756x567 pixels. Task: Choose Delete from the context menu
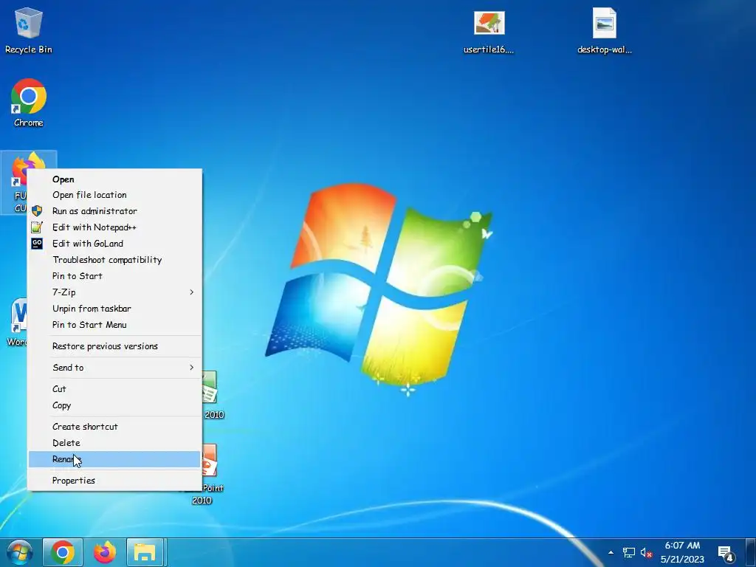(114, 443)
